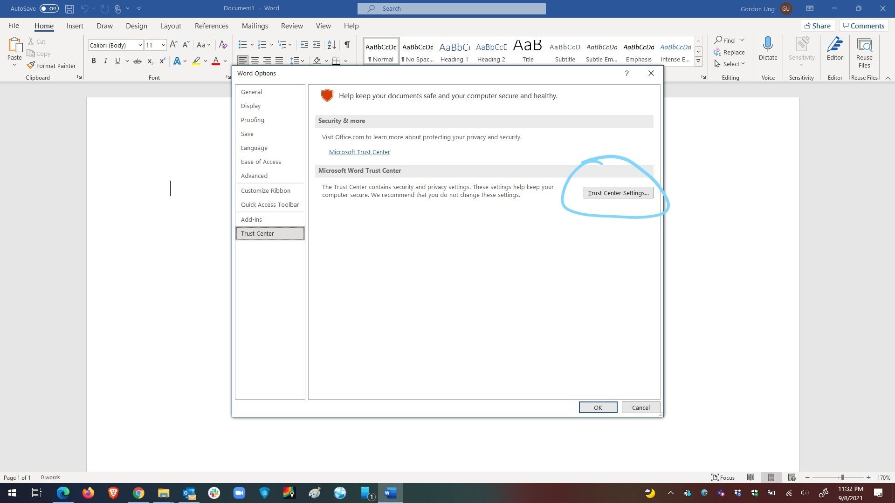This screenshot has width=895, height=503.
Task: Apply the Title style thumbnail
Action: tap(528, 51)
